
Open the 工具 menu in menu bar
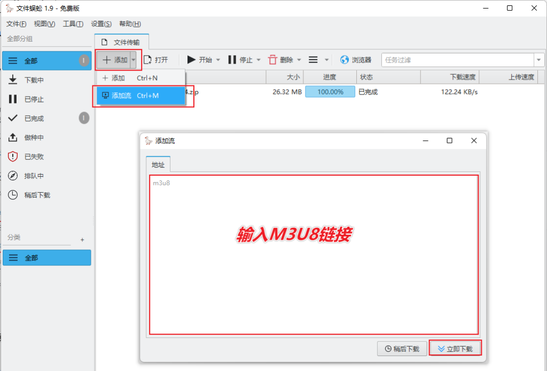pos(73,24)
